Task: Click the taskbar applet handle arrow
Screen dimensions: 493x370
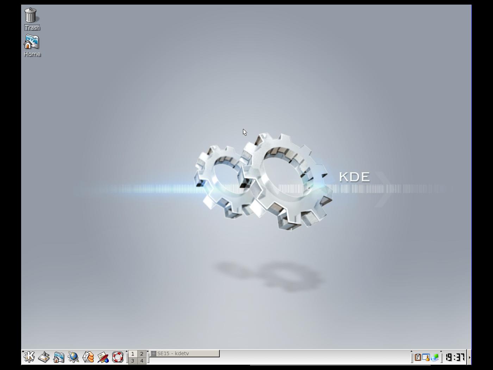Action: pos(148,351)
